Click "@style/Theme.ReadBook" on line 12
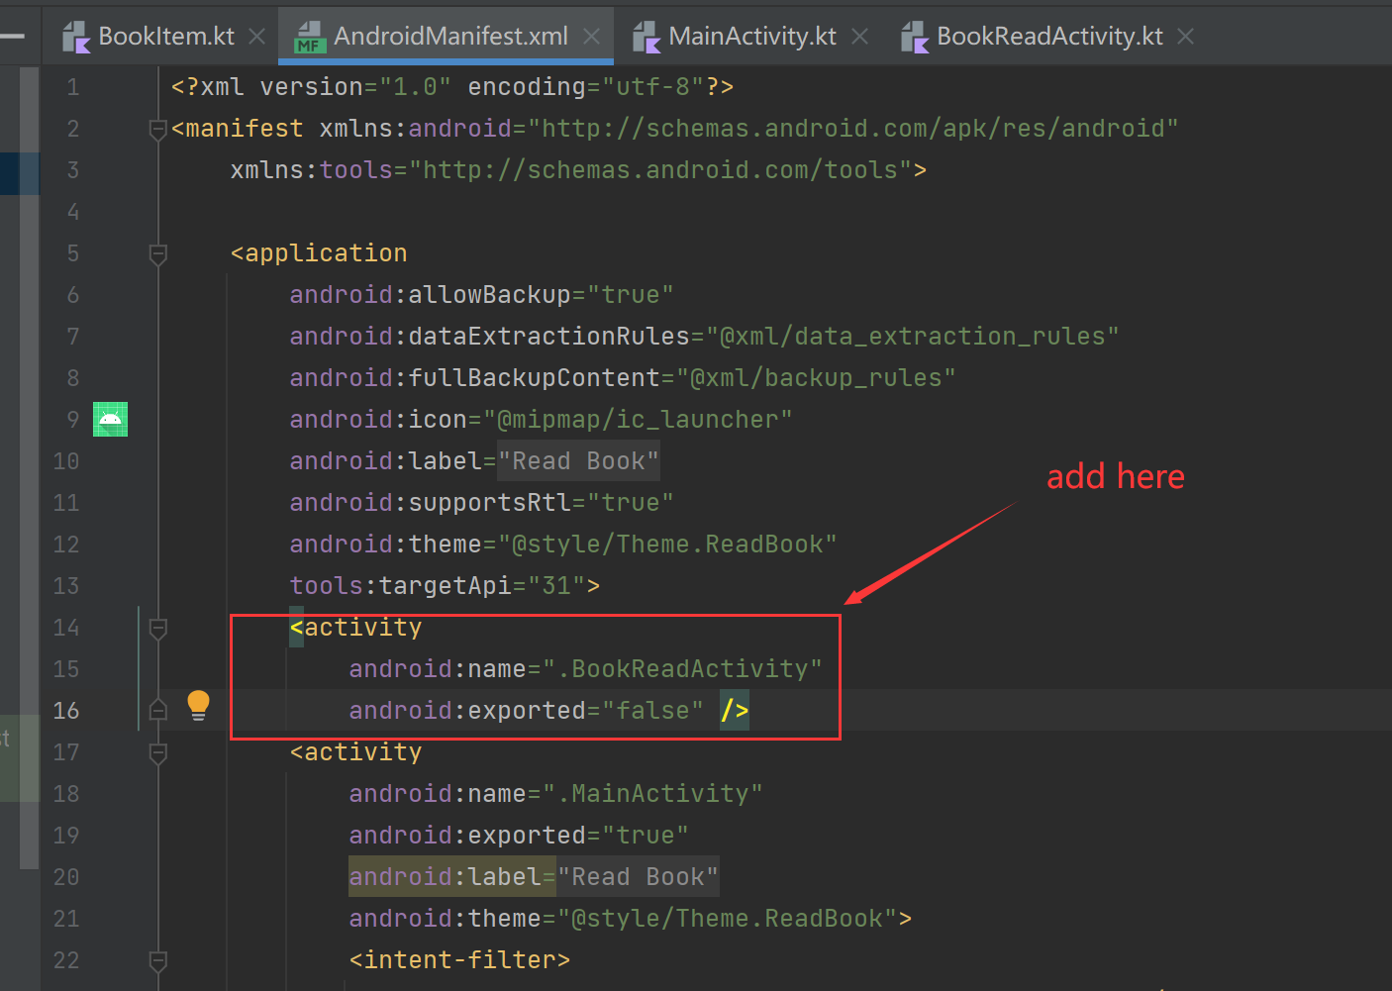 click(667, 545)
